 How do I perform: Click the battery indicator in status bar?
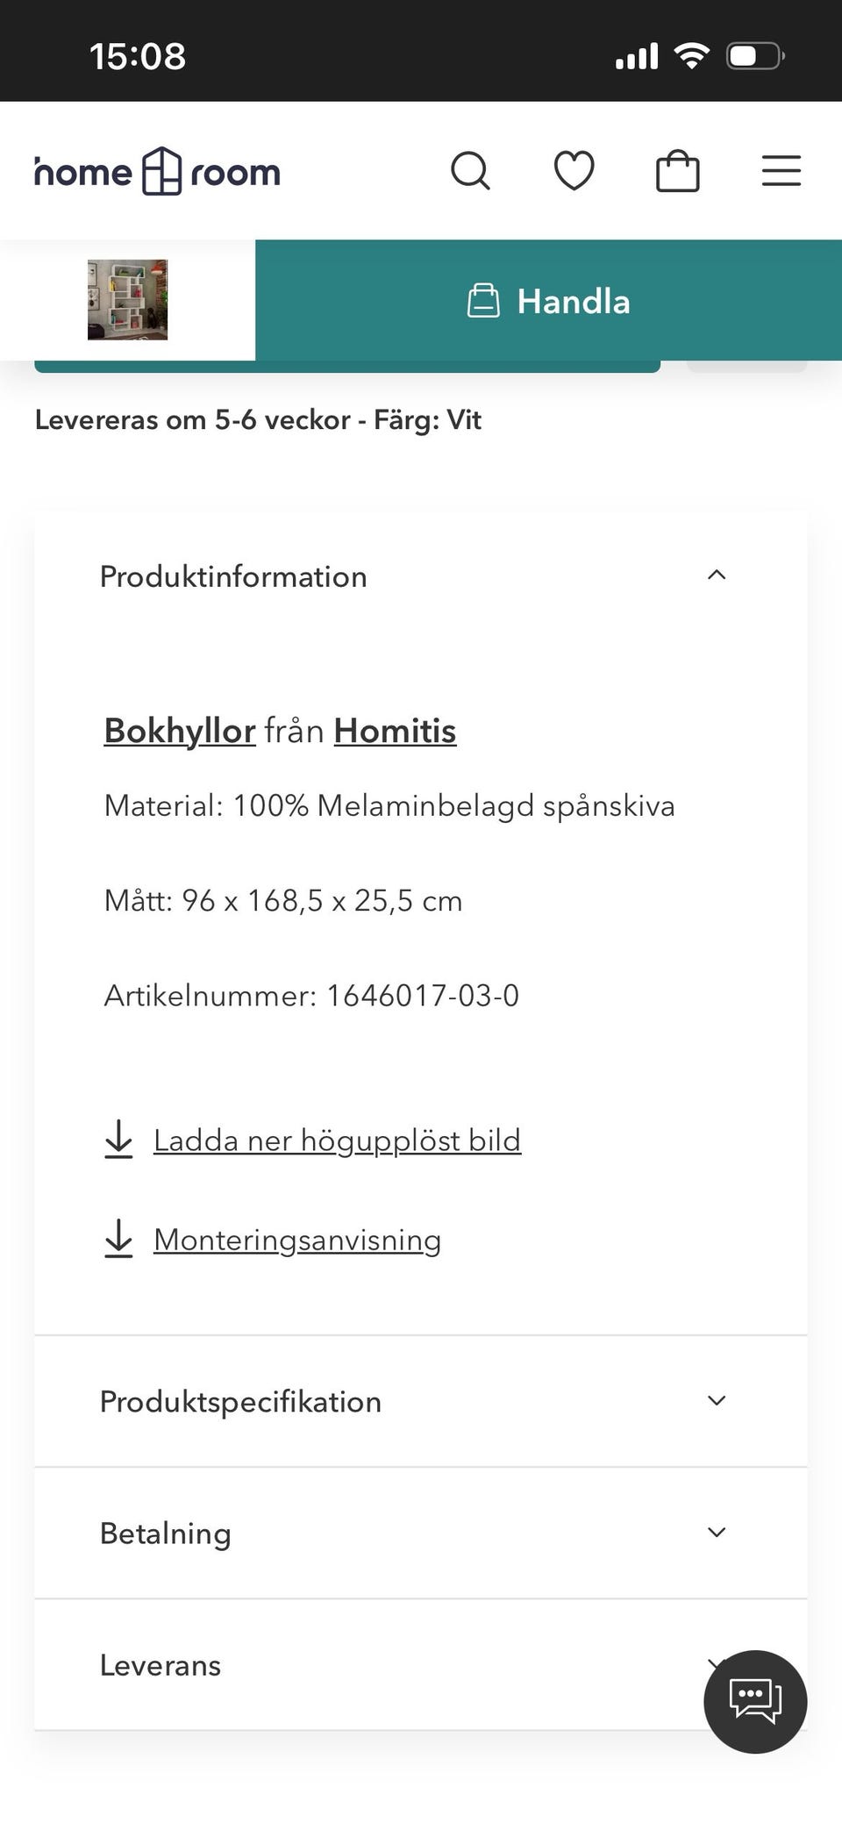753,54
